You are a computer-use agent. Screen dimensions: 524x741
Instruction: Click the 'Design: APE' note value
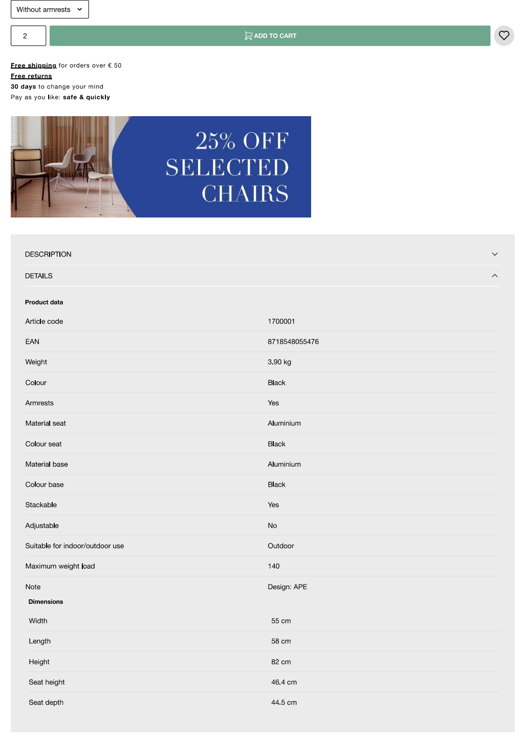click(x=288, y=587)
